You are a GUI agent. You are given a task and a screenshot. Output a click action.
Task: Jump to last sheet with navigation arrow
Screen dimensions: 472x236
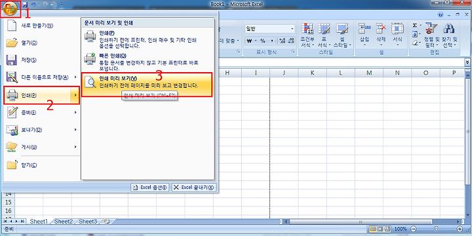tap(22, 222)
